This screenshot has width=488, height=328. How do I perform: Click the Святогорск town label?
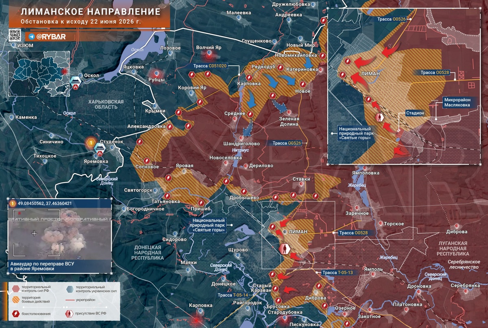(138, 190)
